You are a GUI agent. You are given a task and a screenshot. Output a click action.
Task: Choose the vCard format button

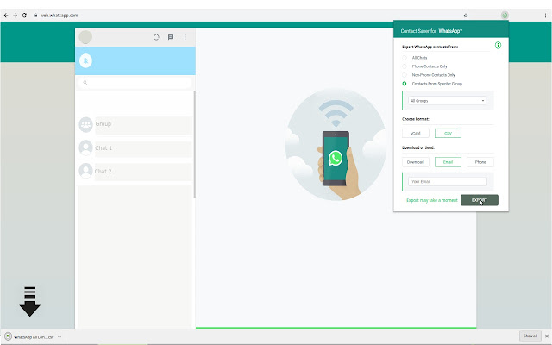coord(415,133)
